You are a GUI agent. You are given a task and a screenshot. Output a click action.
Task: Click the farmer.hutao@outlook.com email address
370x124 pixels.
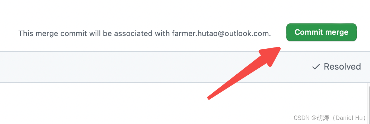221,34
